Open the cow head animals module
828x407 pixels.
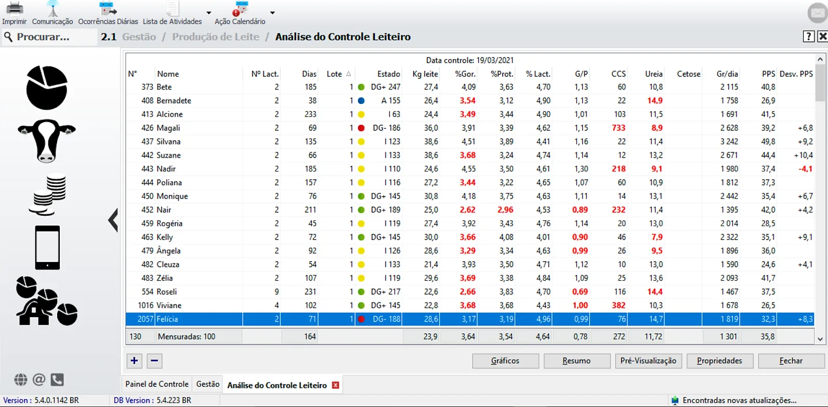pyautogui.click(x=47, y=141)
